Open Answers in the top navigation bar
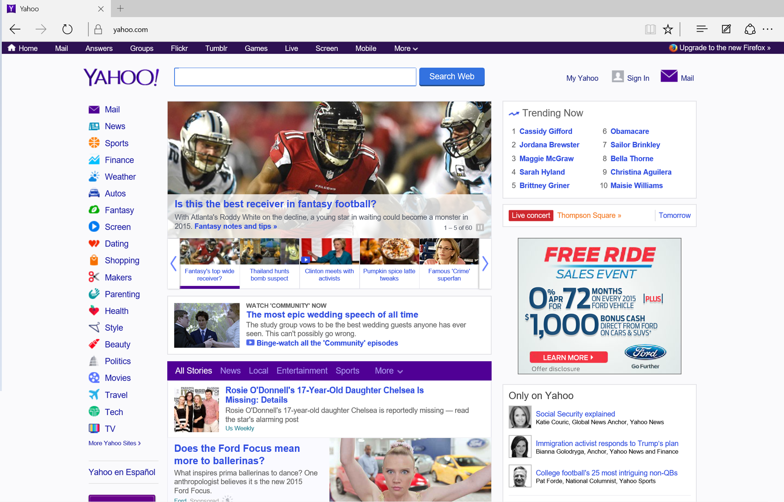 [x=99, y=48]
